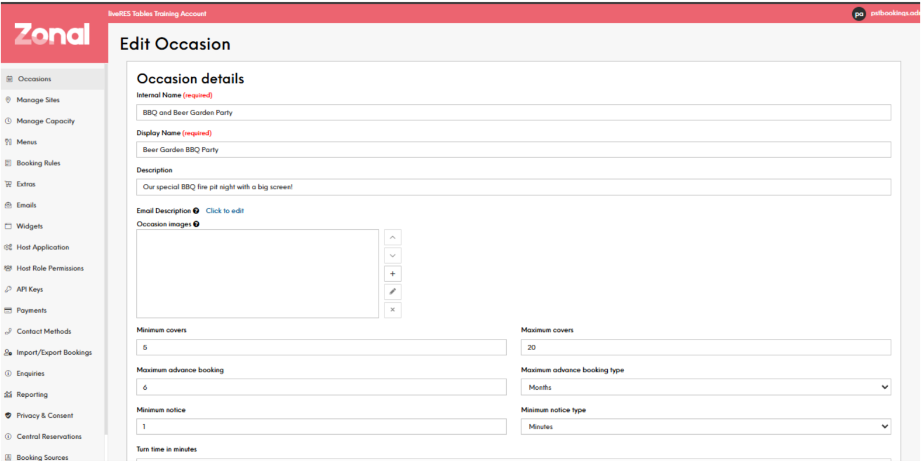The height and width of the screenshot is (461, 921).
Task: Open Manage Capacity in the sidebar
Action: coord(46,121)
